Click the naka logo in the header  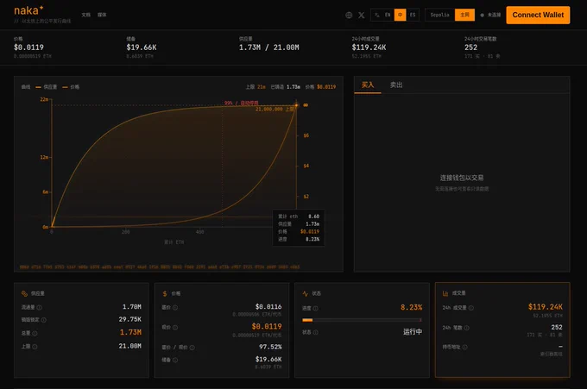(x=28, y=10)
